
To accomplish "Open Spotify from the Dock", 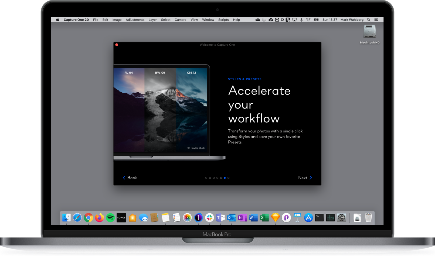I will 110,218.
